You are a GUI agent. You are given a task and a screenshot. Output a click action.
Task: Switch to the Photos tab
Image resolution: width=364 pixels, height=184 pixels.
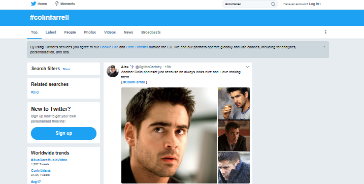pos(90,33)
